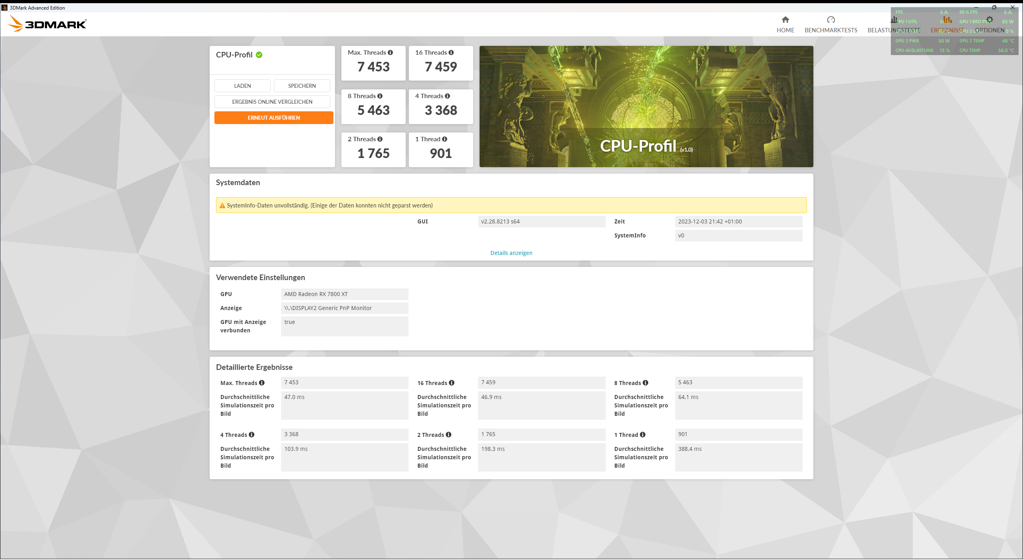Click info icon beside Max. Threads score card
Viewport: 1023px width, 559px height.
(390, 53)
